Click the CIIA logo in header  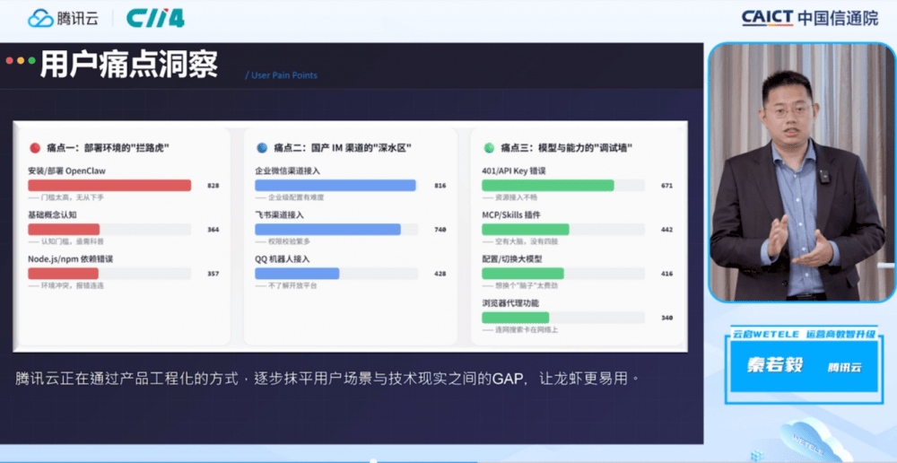pyautogui.click(x=154, y=18)
